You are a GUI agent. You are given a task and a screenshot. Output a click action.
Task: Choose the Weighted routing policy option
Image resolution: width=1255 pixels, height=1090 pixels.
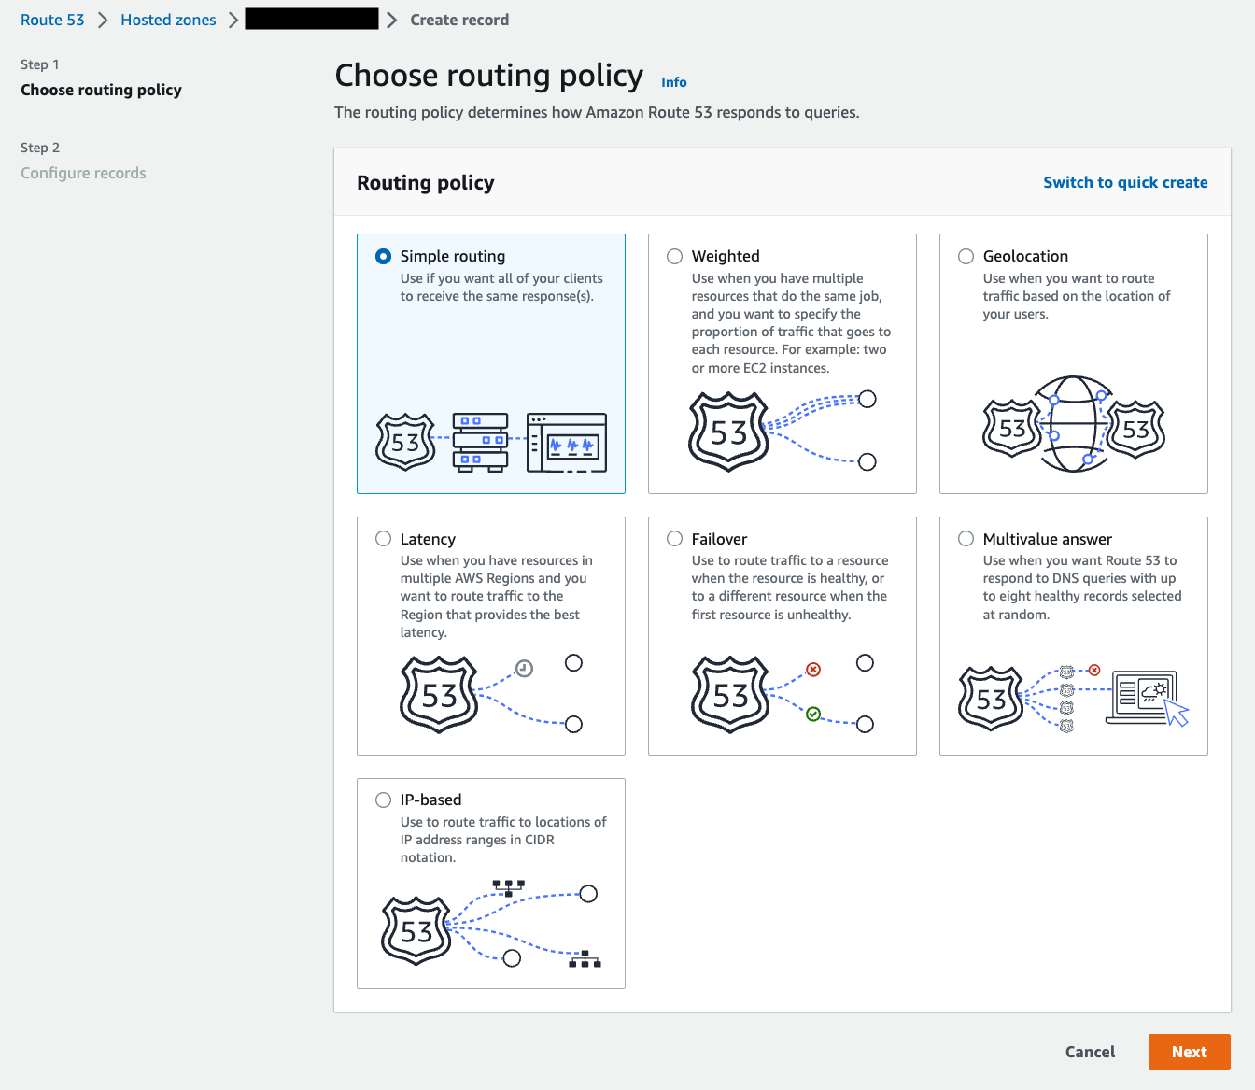(674, 257)
